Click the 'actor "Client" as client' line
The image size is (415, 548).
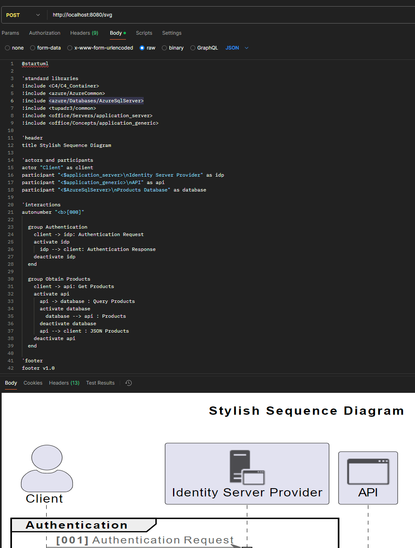57,168
